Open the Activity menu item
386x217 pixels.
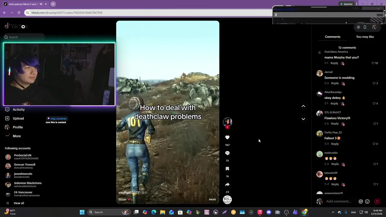[x=19, y=110]
